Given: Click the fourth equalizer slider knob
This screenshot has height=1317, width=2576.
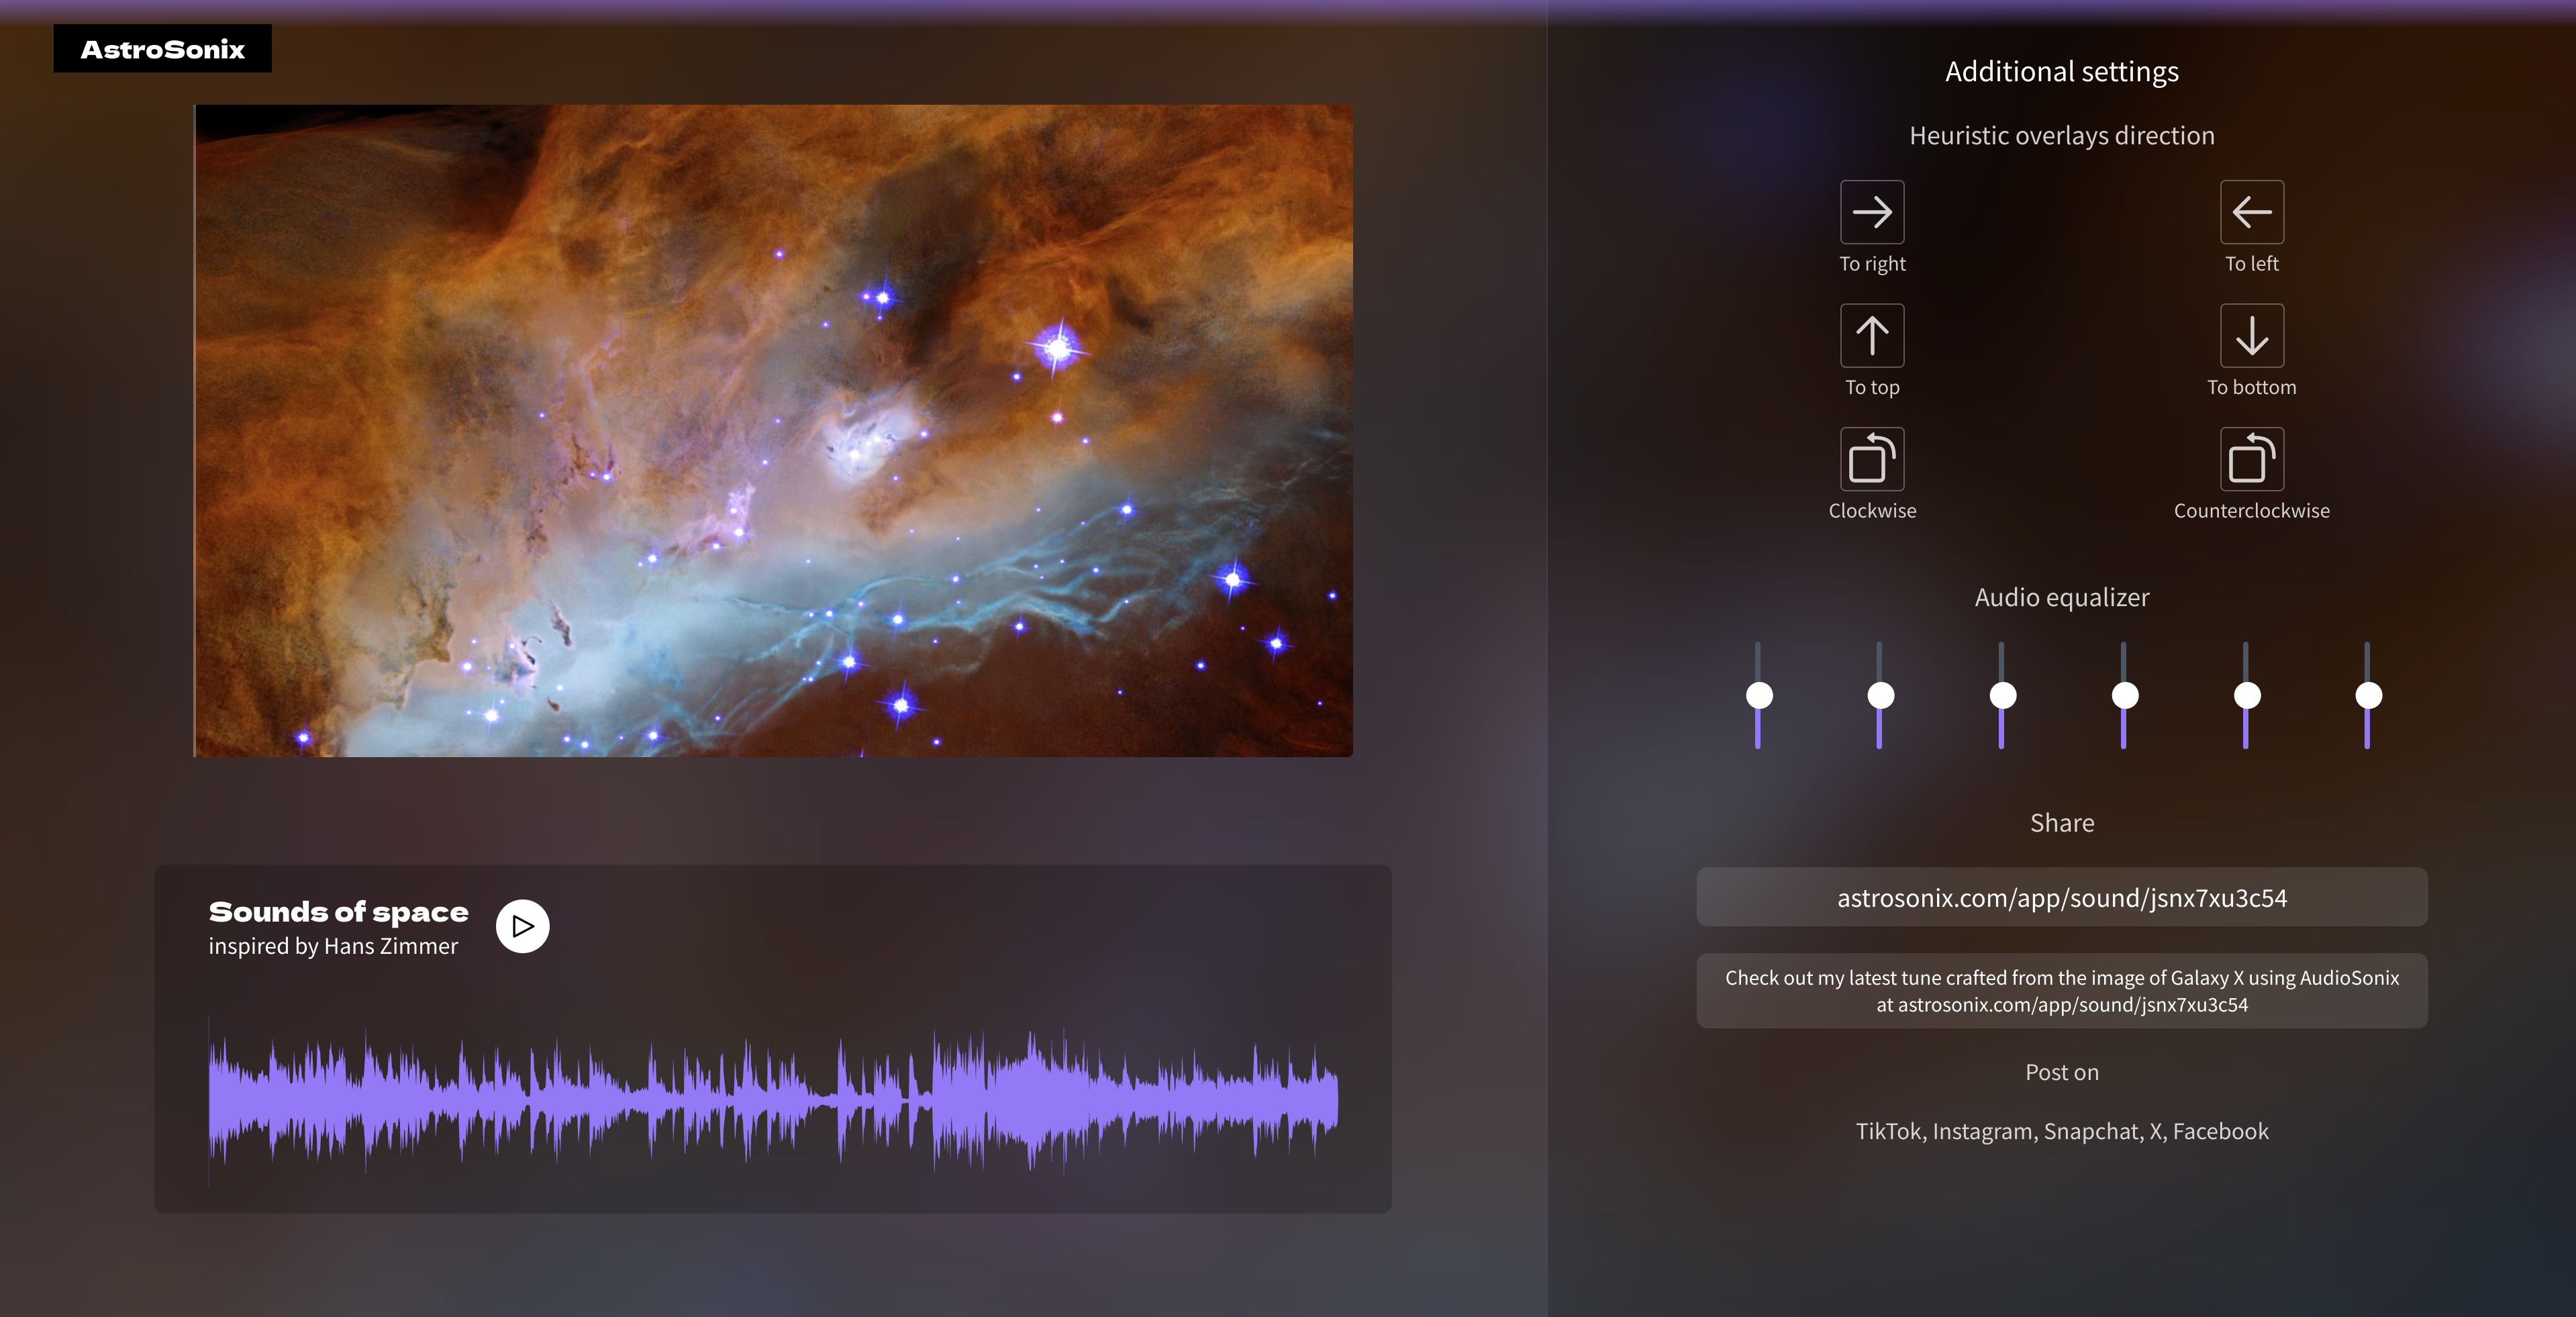Looking at the screenshot, I should (x=2124, y=695).
